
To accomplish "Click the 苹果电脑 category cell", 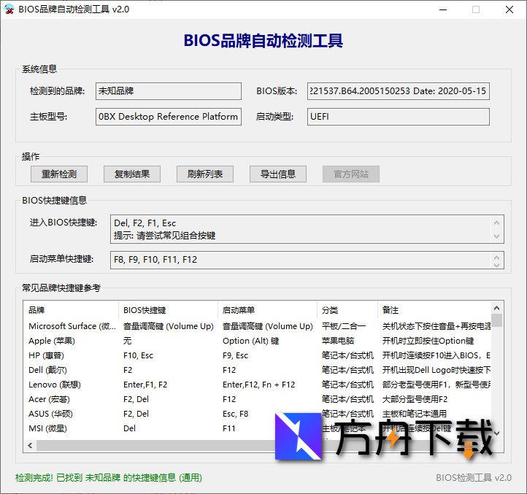I will click(x=338, y=341).
